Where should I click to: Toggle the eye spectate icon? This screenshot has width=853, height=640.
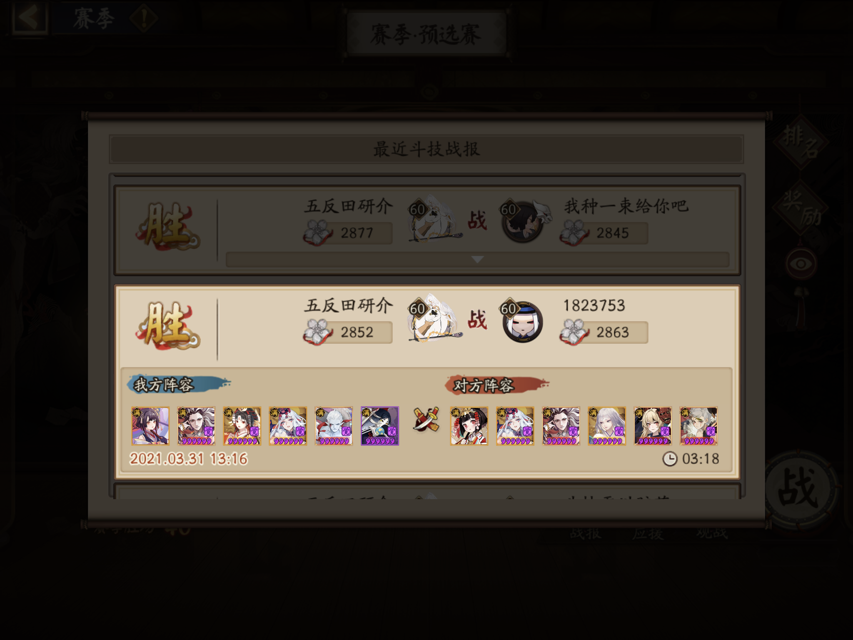[x=801, y=263]
